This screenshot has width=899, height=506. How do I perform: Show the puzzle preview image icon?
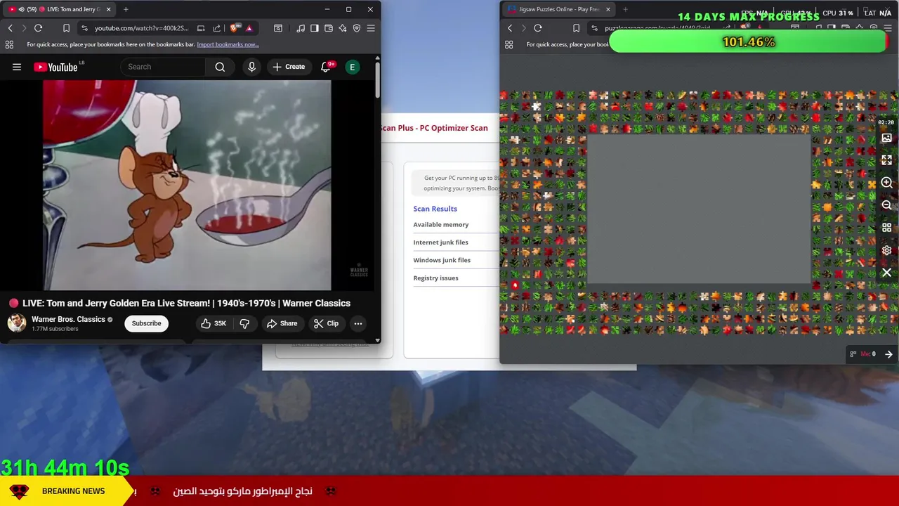coord(886,138)
